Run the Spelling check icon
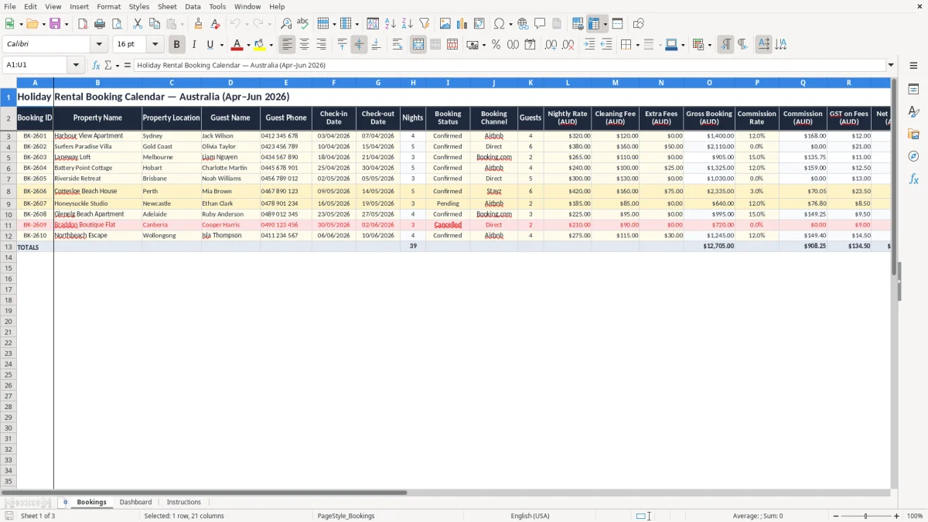928x522 pixels. 302,24
